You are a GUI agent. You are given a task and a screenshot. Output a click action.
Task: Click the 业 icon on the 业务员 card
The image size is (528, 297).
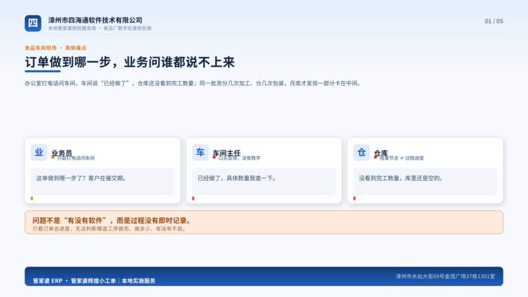click(x=39, y=152)
